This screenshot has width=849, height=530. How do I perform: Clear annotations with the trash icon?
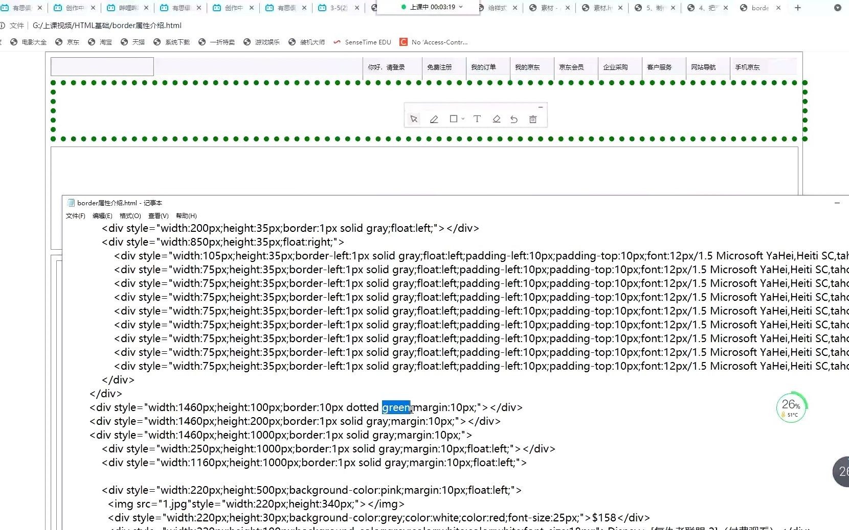(533, 119)
